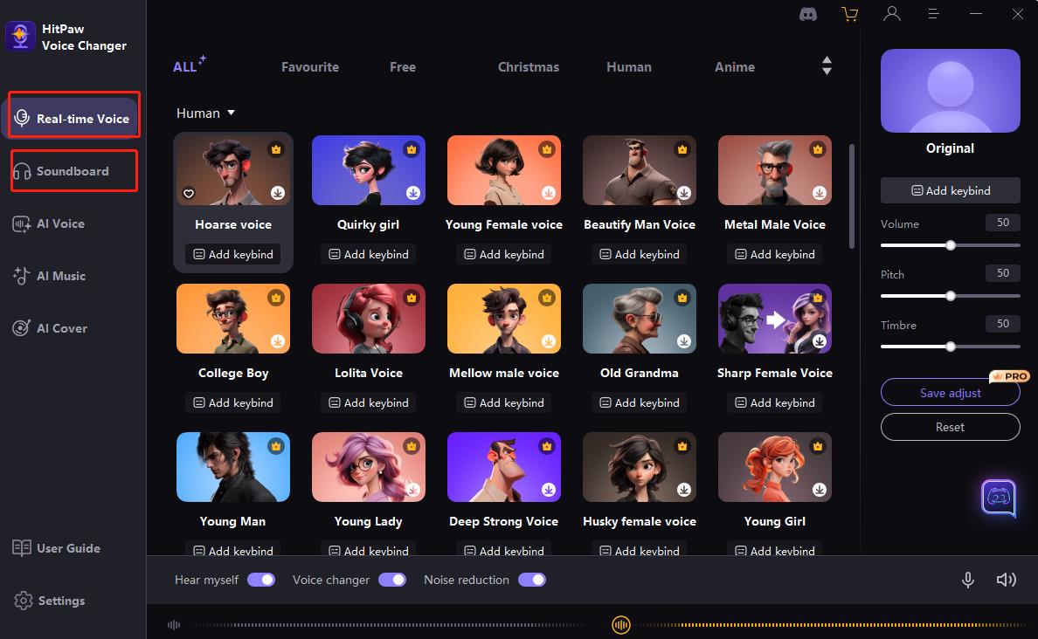This screenshot has height=639, width=1038.
Task: Open the hamburger menu in title bar
Action: 934,14
